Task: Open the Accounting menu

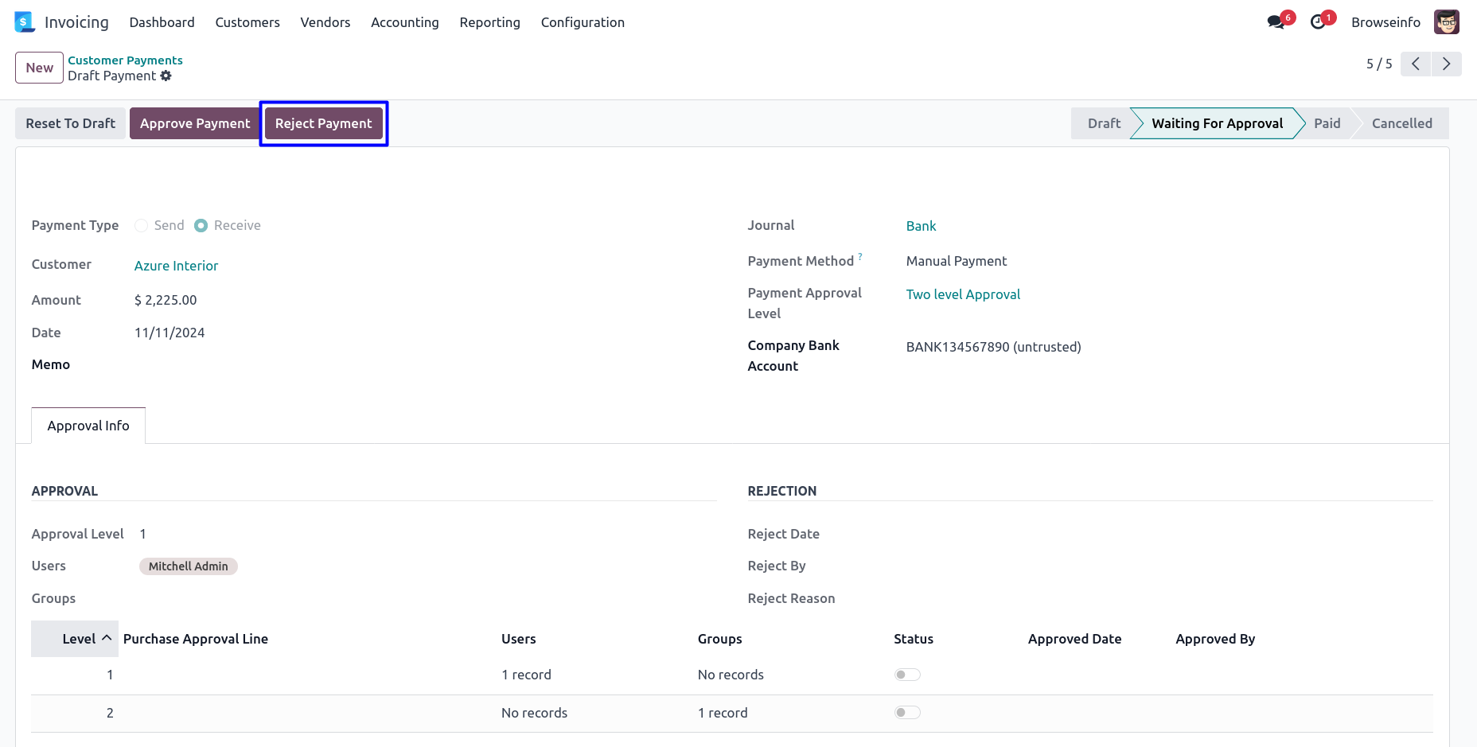Action: tap(404, 22)
